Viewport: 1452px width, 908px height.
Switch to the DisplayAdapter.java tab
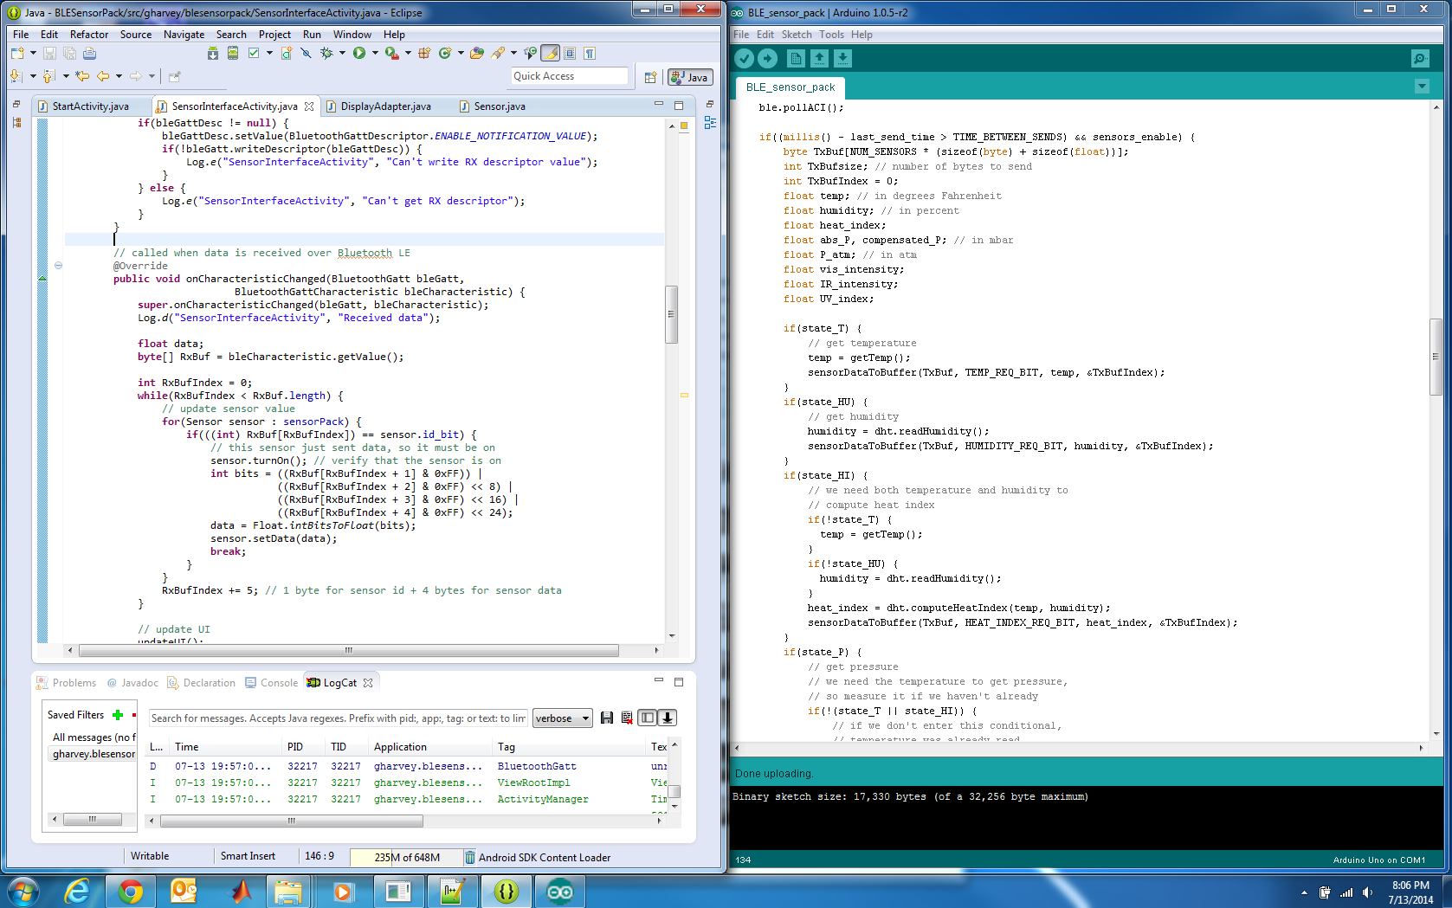click(x=385, y=106)
